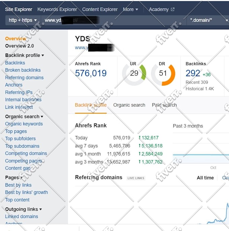The height and width of the screenshot is (231, 229).
Task: Click the Academy external-link icon
Action: (x=172, y=9)
